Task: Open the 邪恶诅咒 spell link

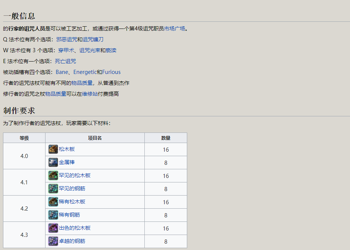Action: [67, 39]
